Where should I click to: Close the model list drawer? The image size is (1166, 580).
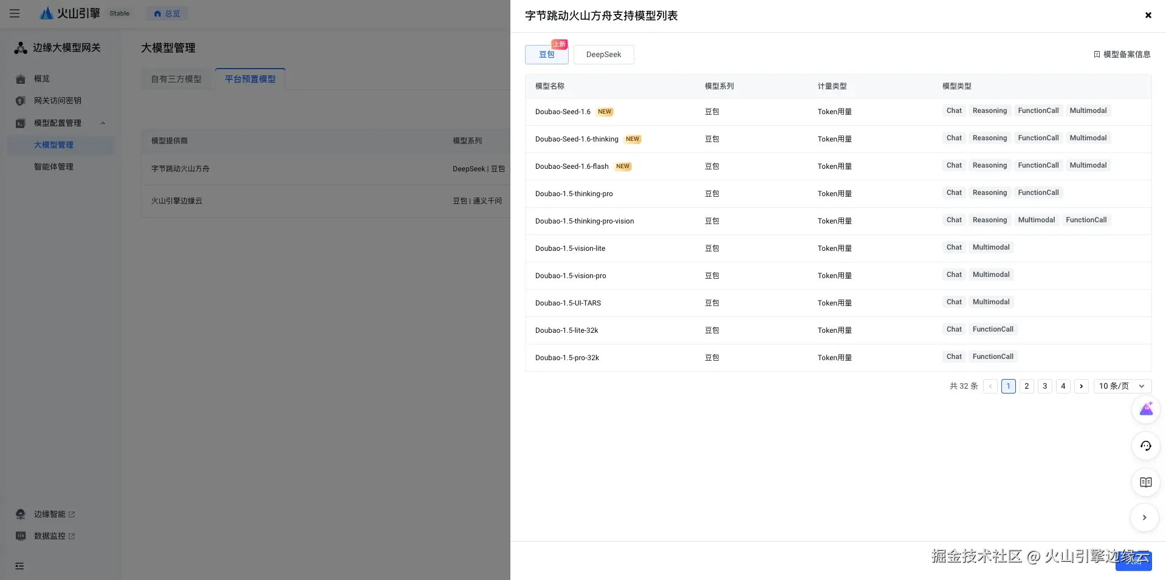pyautogui.click(x=1148, y=16)
